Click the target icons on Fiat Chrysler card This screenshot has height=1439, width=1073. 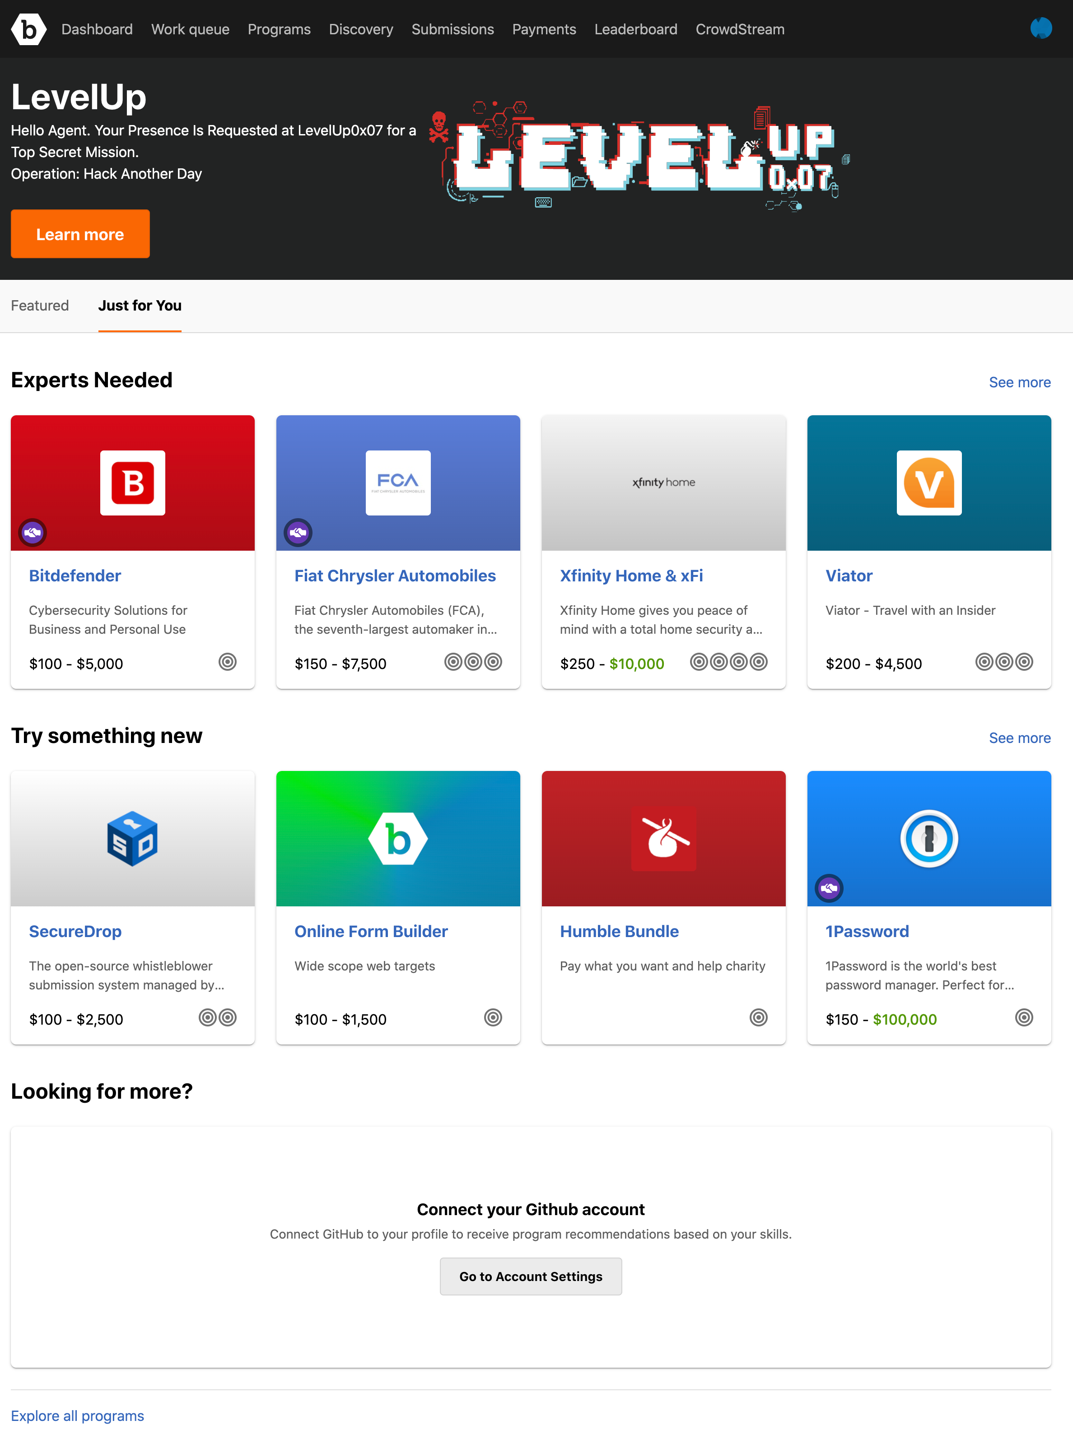point(473,662)
